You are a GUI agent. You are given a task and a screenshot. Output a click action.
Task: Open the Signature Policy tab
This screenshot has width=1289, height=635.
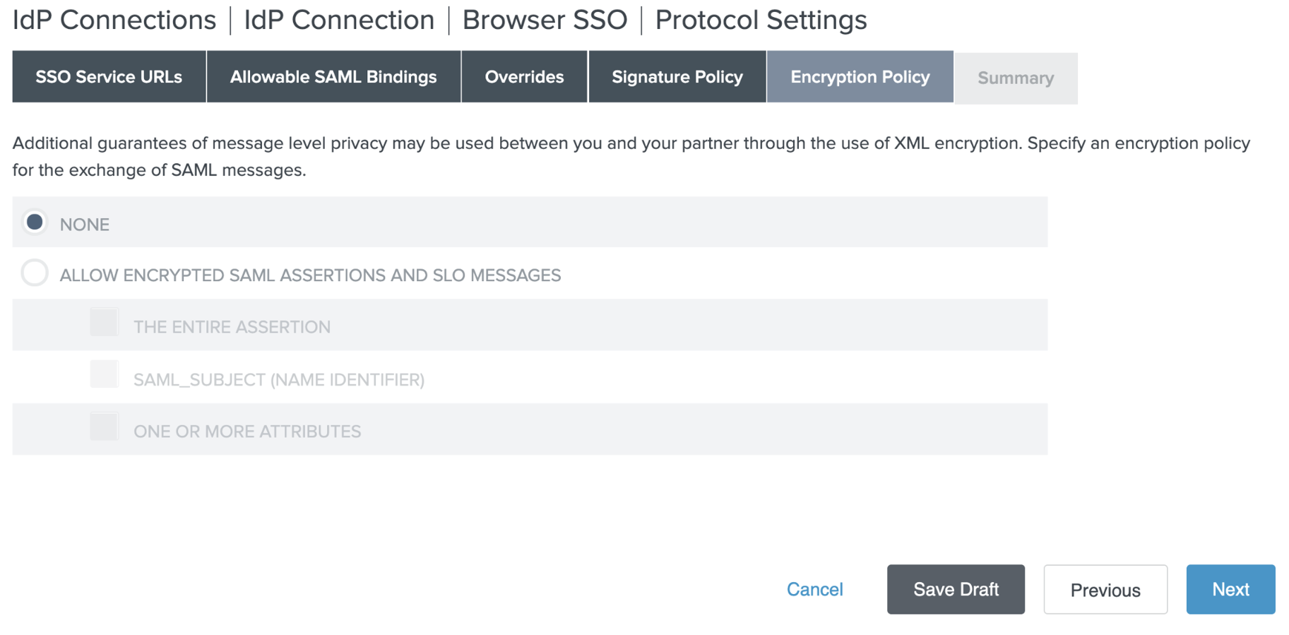tap(677, 77)
